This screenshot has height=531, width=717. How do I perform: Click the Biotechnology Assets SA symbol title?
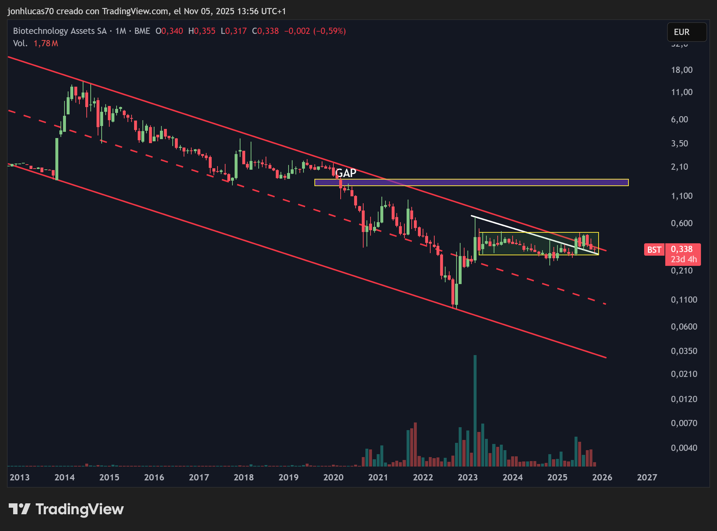[x=60, y=31]
